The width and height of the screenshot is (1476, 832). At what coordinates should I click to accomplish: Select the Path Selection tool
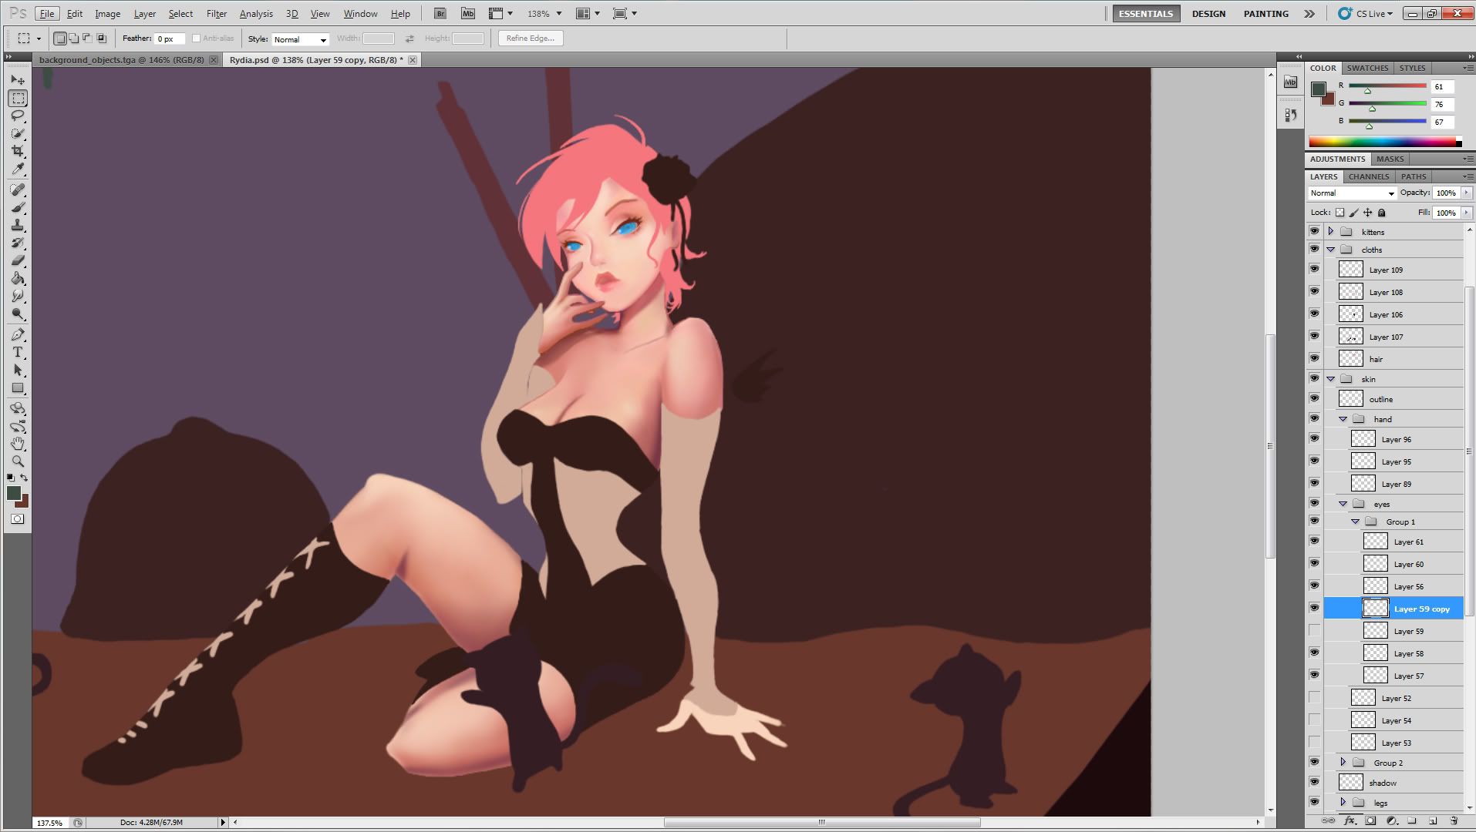tap(18, 370)
